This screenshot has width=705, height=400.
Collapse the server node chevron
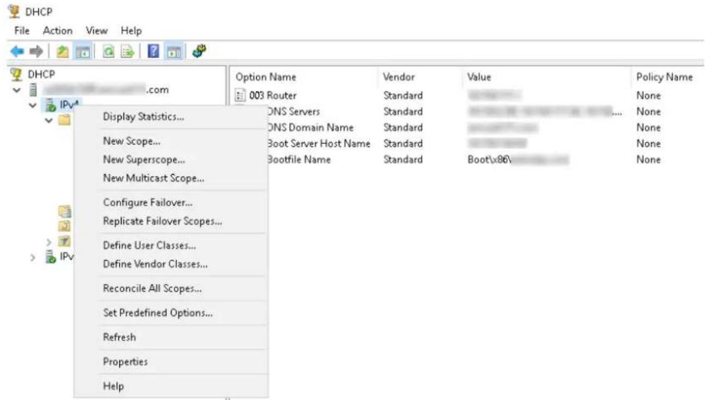pyautogui.click(x=17, y=90)
